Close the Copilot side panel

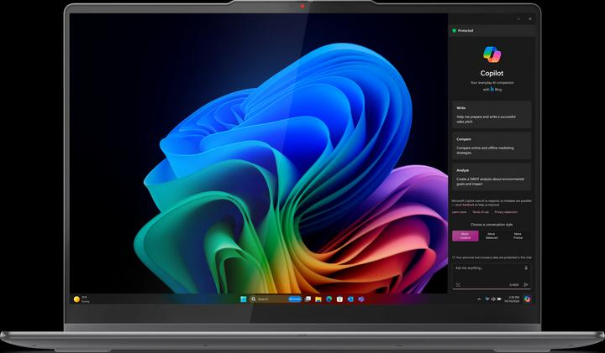point(530,18)
